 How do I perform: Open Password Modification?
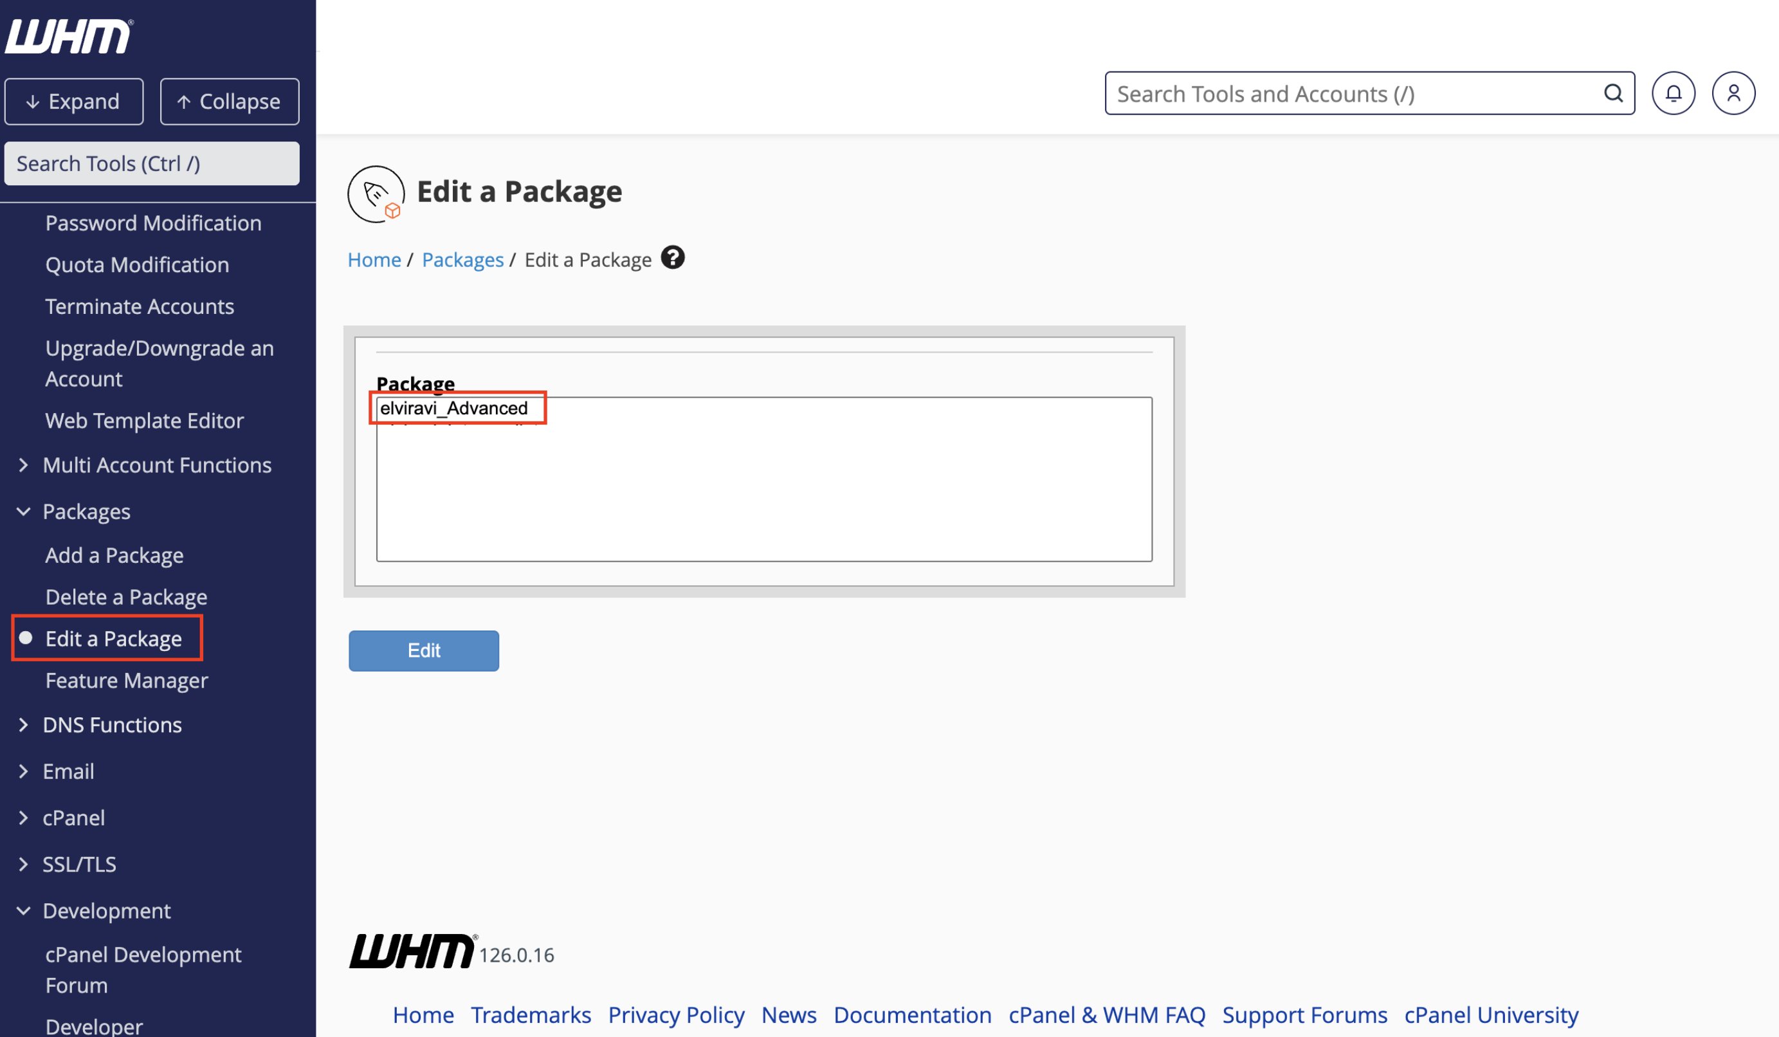coord(153,223)
